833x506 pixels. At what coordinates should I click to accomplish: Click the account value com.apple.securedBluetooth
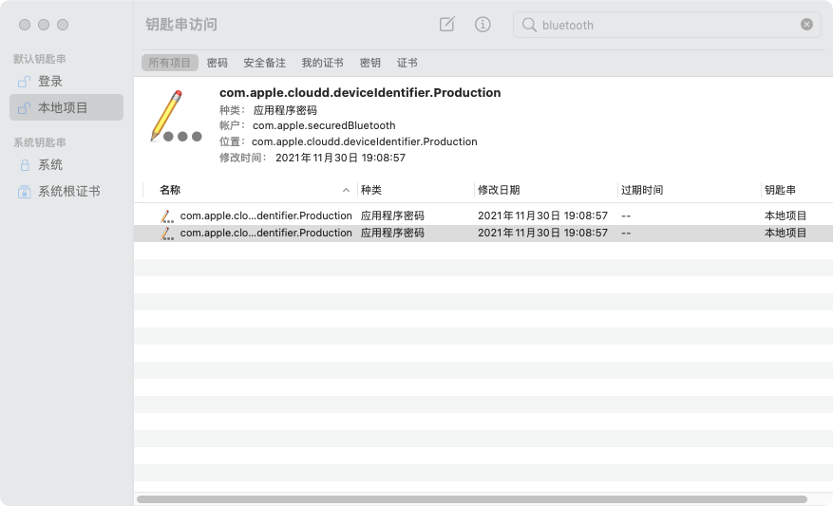click(x=324, y=126)
